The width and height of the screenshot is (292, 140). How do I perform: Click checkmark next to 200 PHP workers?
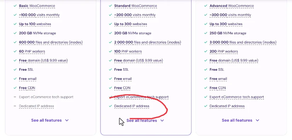[x=206, y=51]
